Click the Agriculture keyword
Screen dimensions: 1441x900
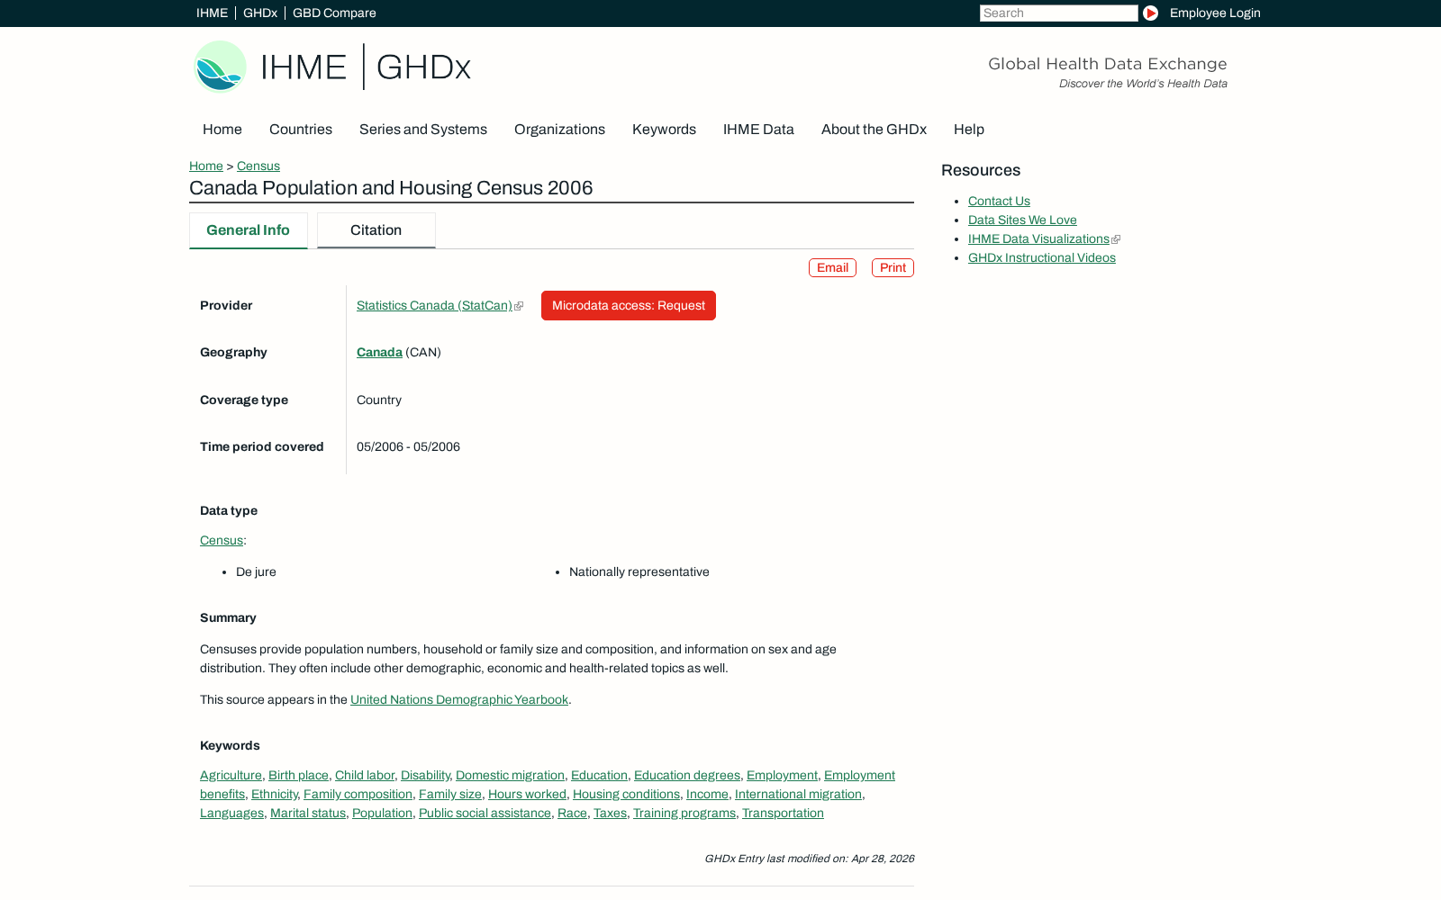click(231, 775)
